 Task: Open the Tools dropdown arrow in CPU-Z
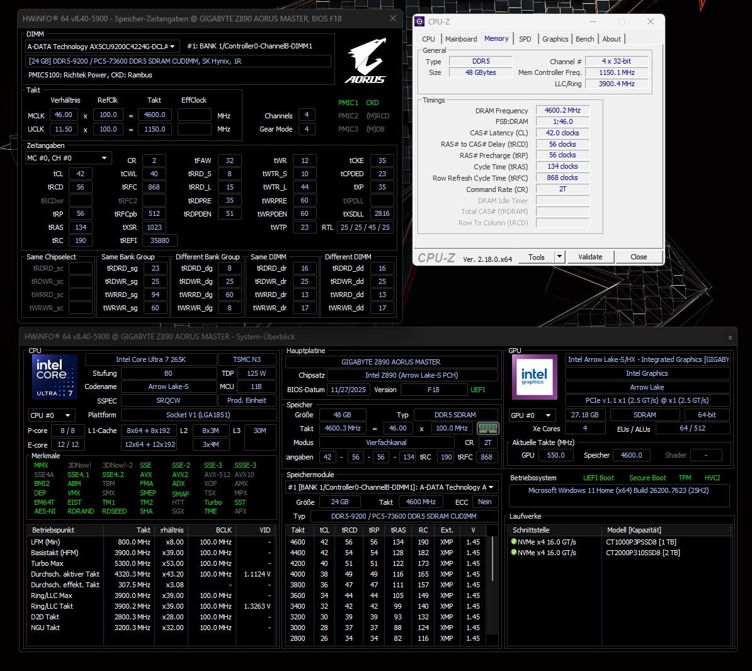(x=559, y=257)
